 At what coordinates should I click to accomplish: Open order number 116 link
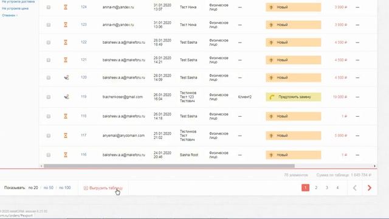click(x=84, y=155)
